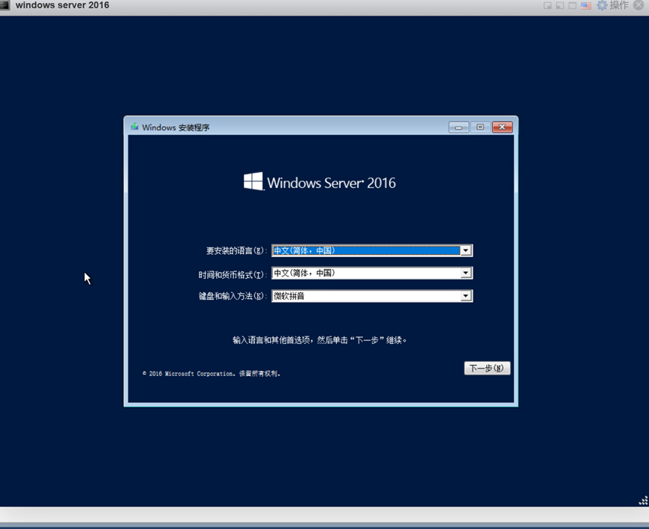Click the US flag keyboard layout icon
This screenshot has width=649, height=529.
586,5
